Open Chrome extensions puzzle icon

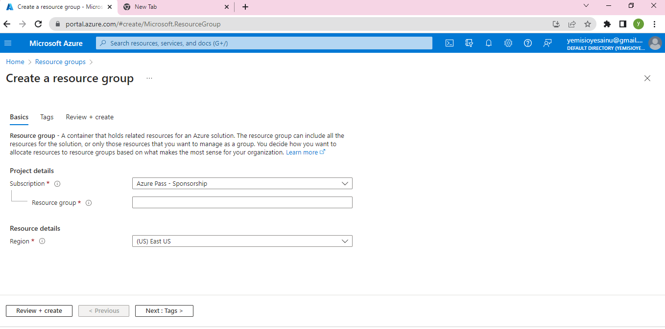click(607, 24)
